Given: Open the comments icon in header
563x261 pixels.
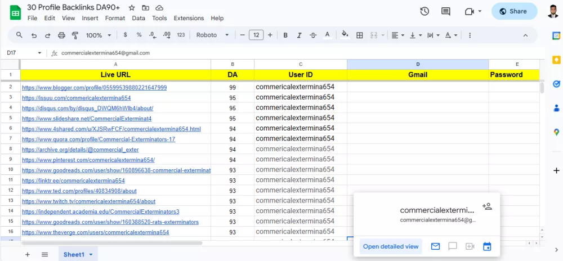Looking at the screenshot, I should [x=445, y=11].
